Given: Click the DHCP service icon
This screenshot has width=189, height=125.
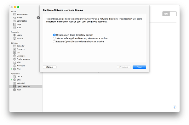Looking at the screenshot, I should (14, 77).
